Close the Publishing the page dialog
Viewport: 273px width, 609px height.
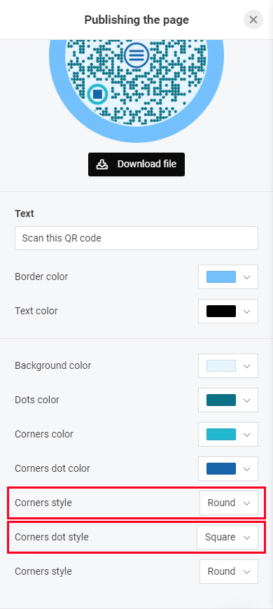(x=253, y=20)
